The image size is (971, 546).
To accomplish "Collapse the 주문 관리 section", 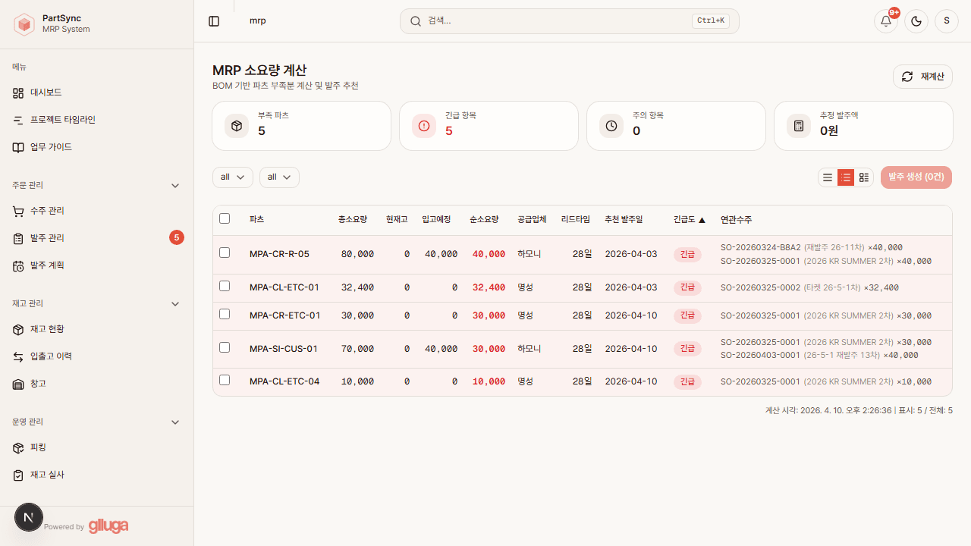I will tap(175, 185).
